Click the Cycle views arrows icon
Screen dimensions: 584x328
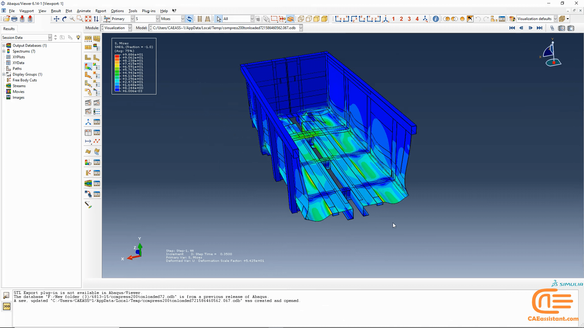click(x=96, y=19)
